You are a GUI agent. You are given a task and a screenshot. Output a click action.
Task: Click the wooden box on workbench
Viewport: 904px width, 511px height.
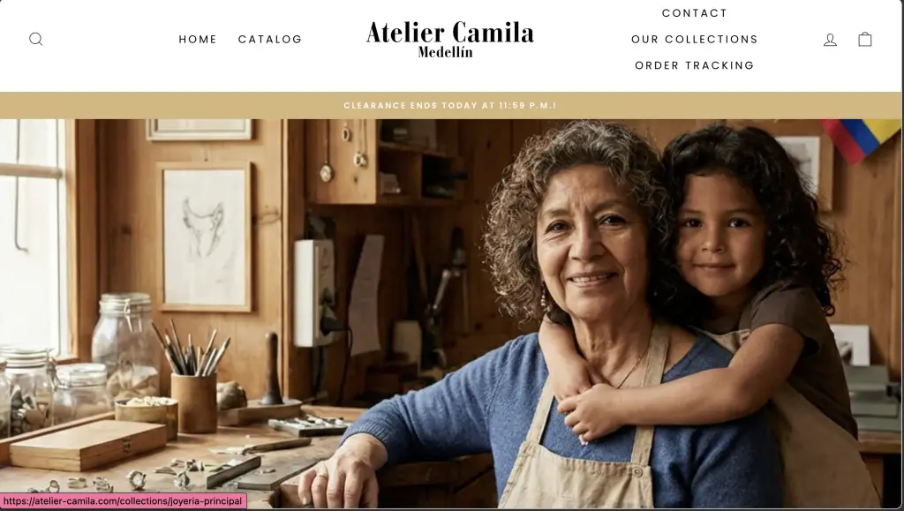[x=88, y=444]
